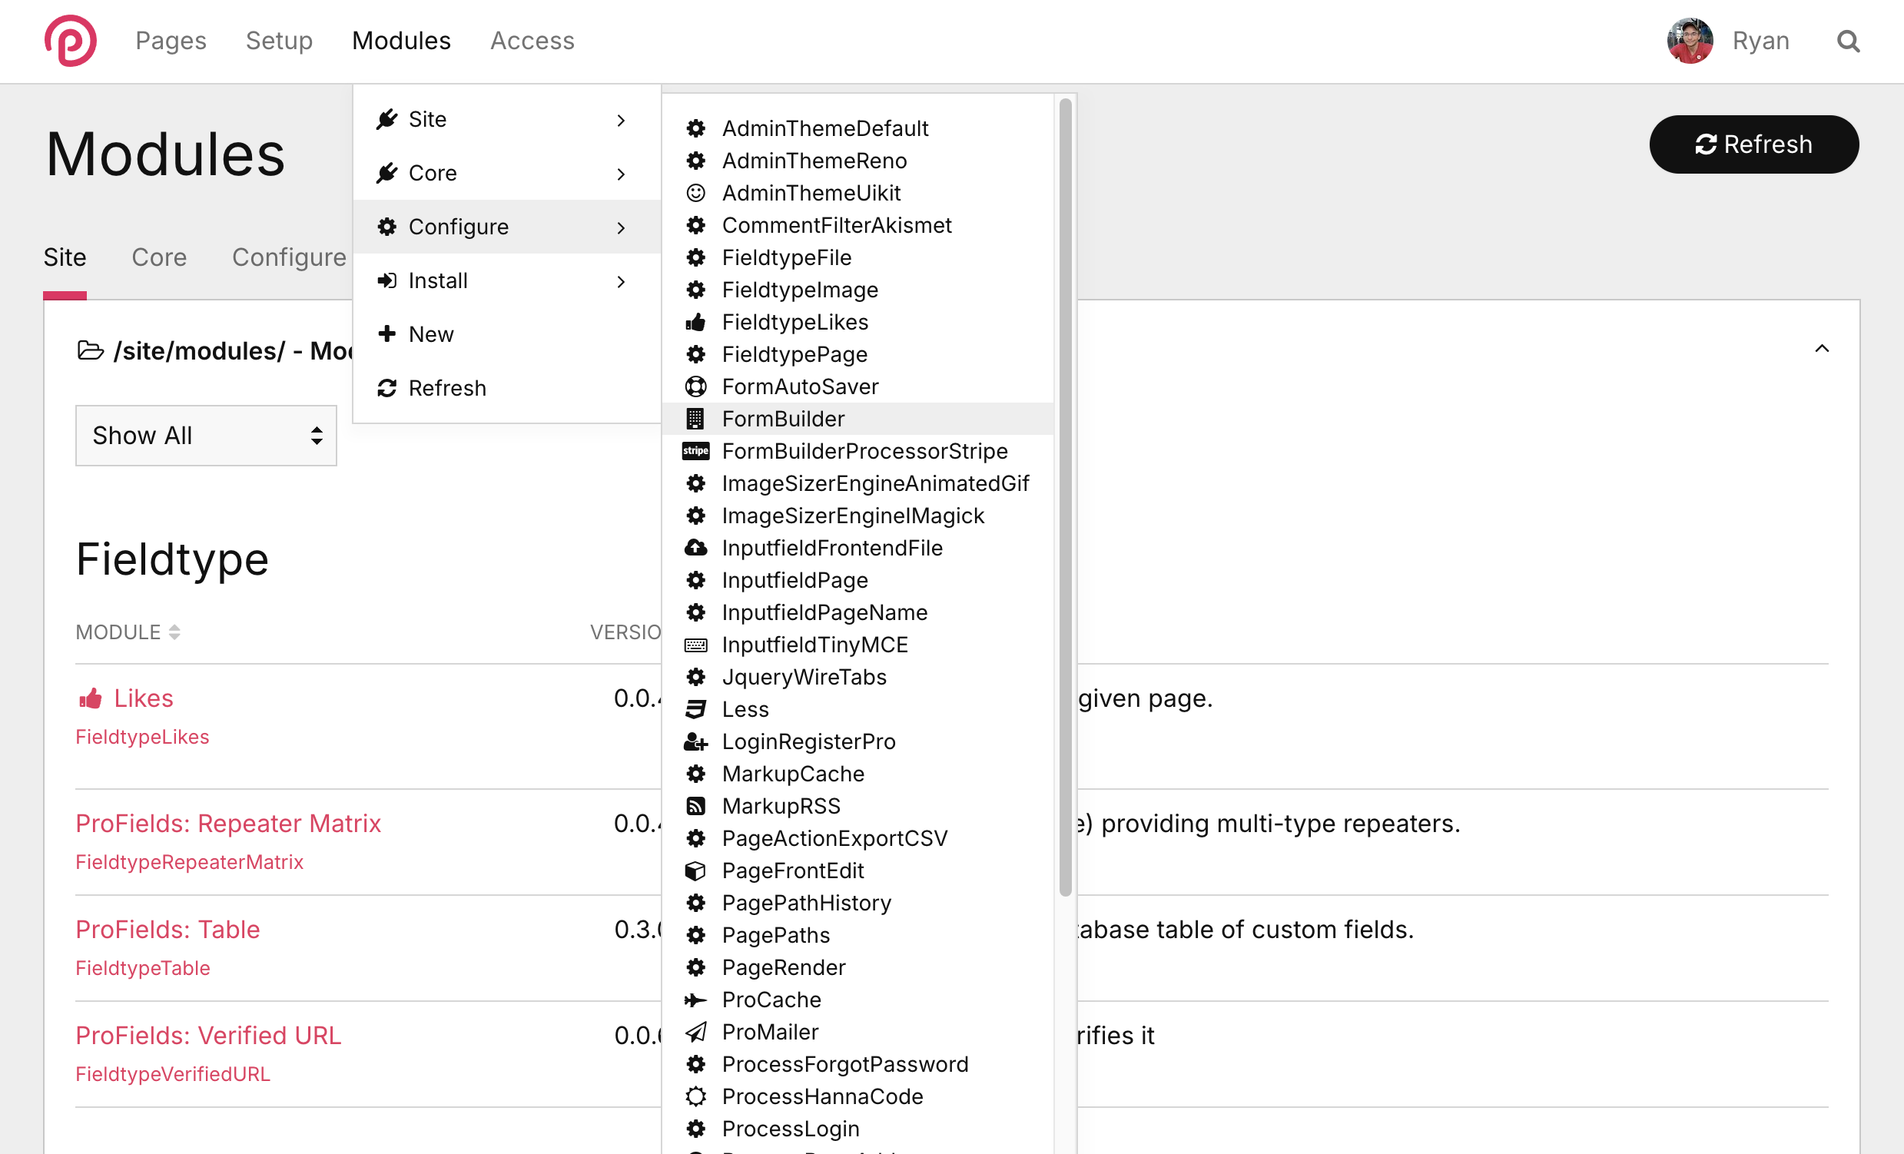The width and height of the screenshot is (1904, 1154).
Task: Select ImageSizerEngineIMagick in the configure list
Action: [x=857, y=516]
